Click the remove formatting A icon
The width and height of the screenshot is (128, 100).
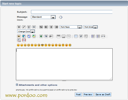click(19, 40)
